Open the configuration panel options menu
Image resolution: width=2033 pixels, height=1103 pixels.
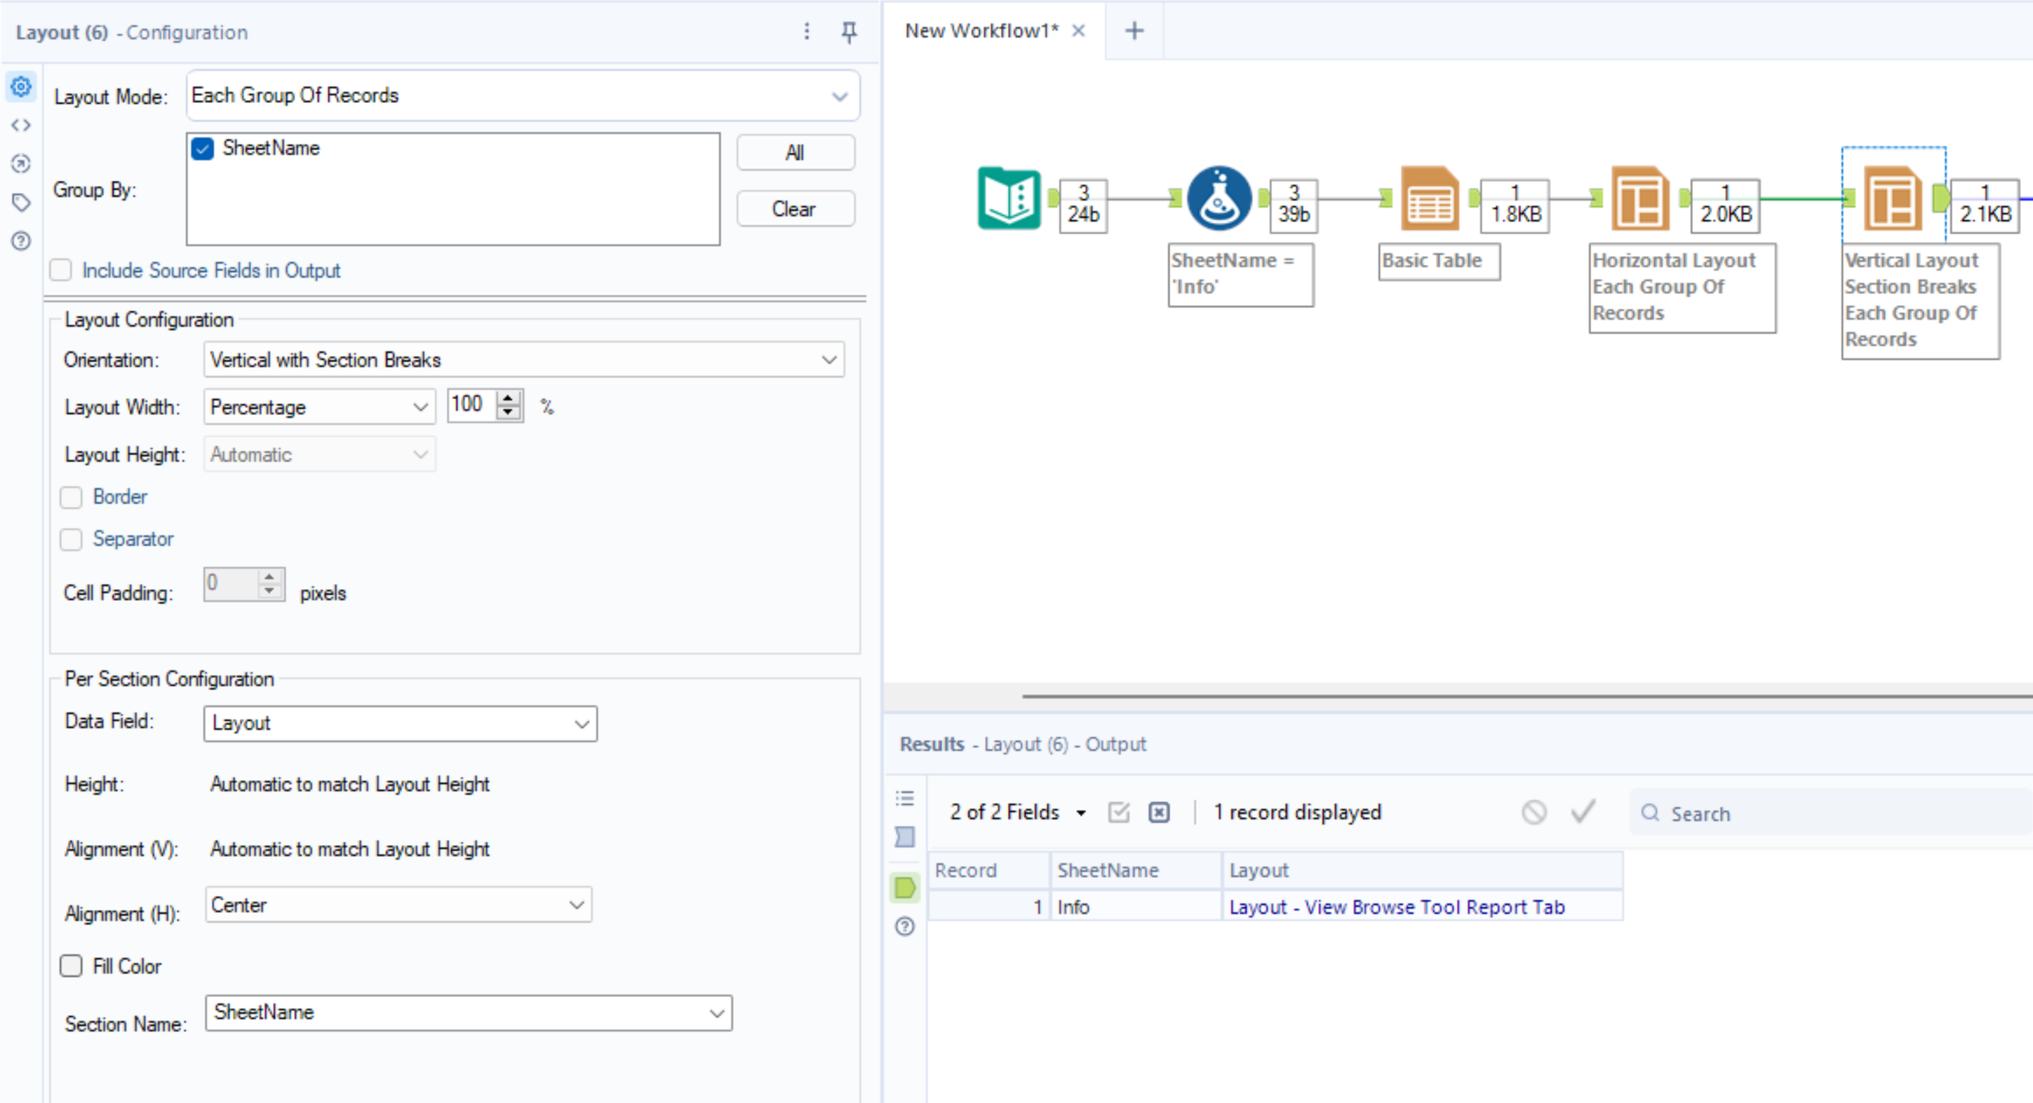tap(806, 32)
